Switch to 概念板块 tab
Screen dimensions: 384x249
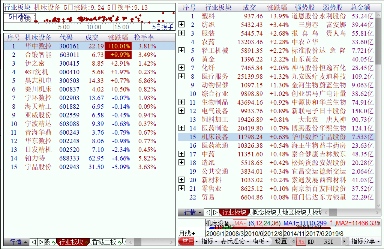click(x=264, y=212)
